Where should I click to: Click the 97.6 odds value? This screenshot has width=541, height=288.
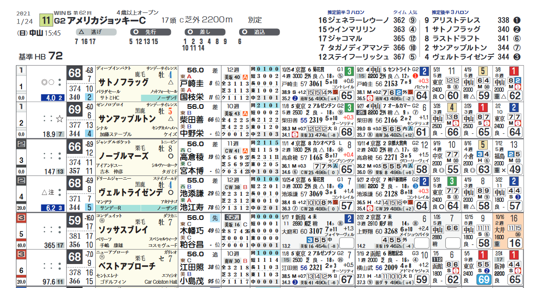tap(49, 282)
